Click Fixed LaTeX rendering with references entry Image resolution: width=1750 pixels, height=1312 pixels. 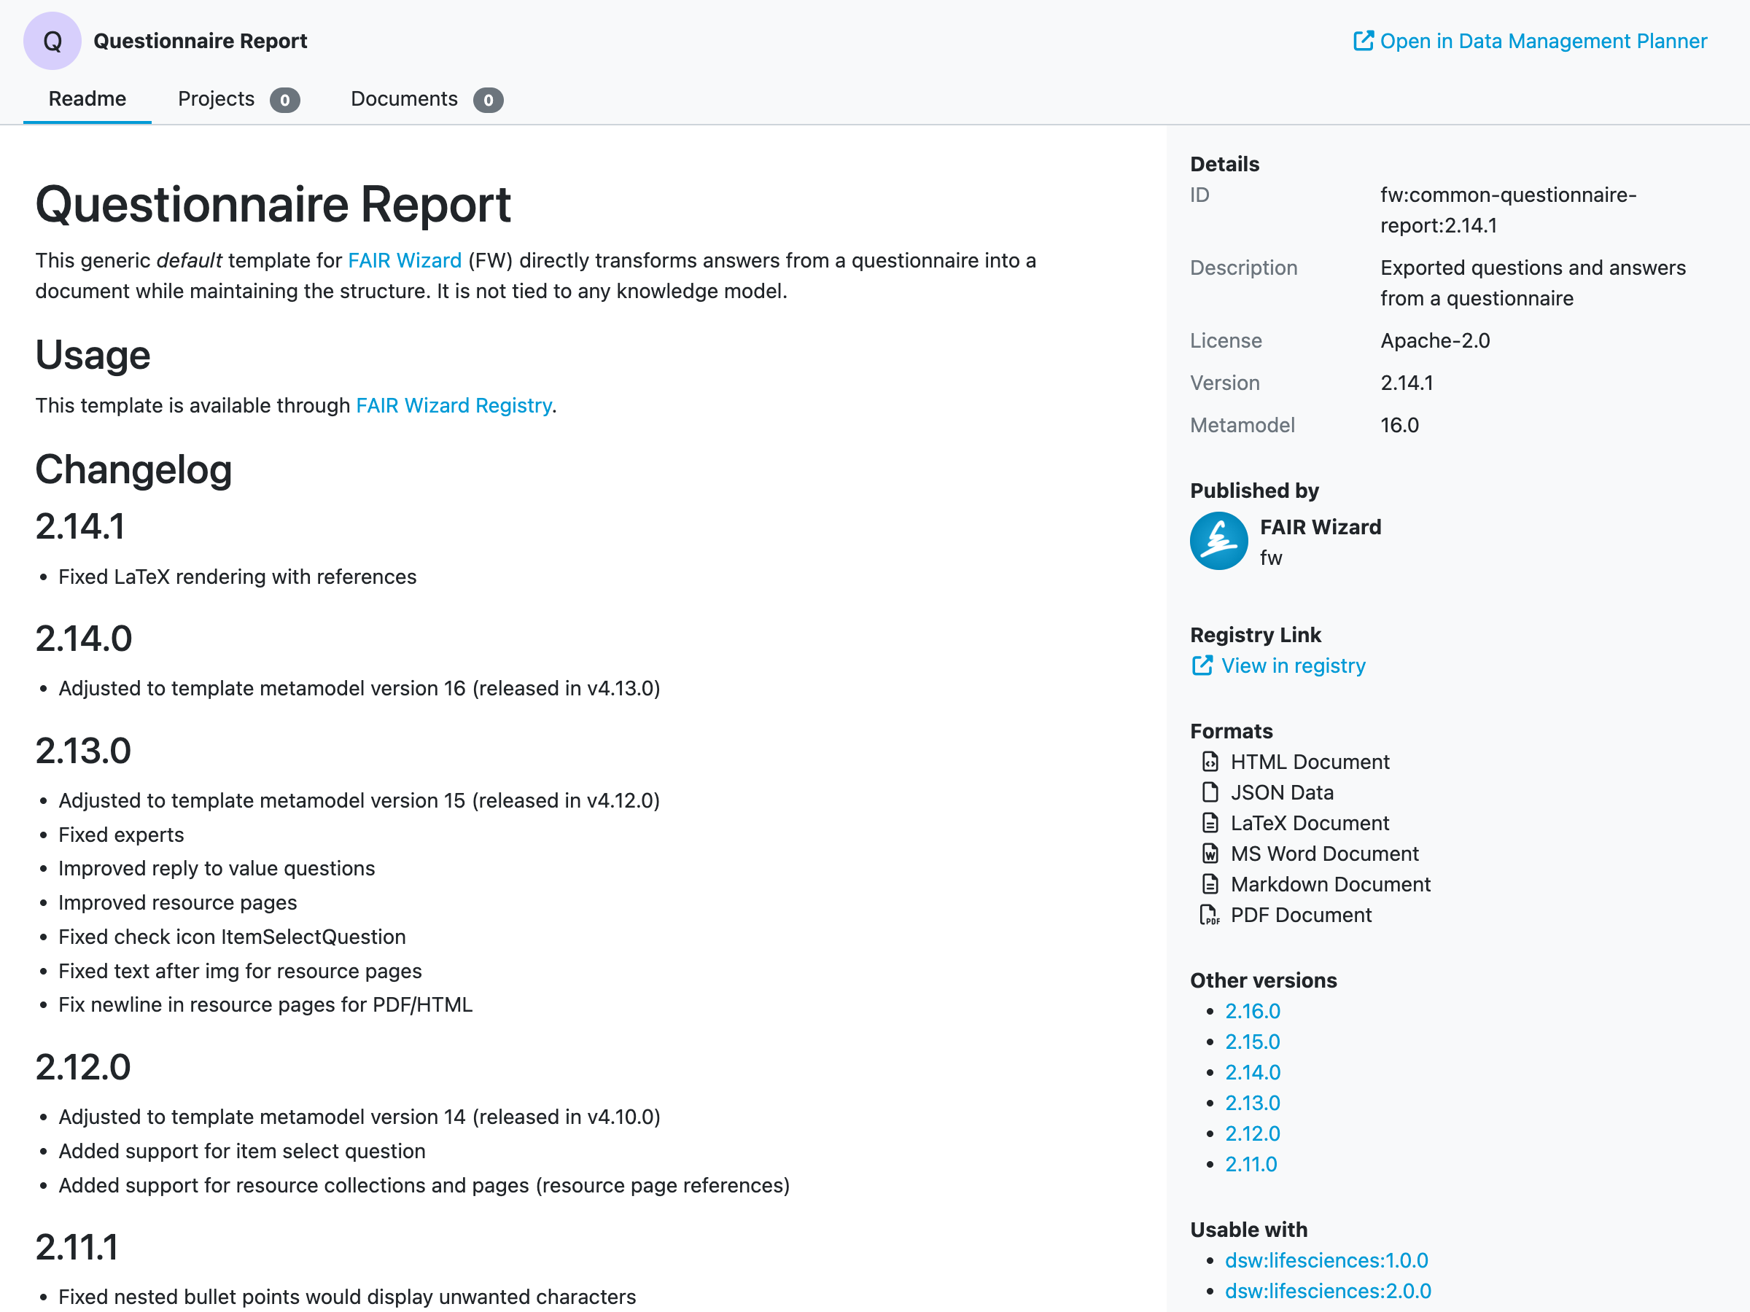pyautogui.click(x=237, y=577)
